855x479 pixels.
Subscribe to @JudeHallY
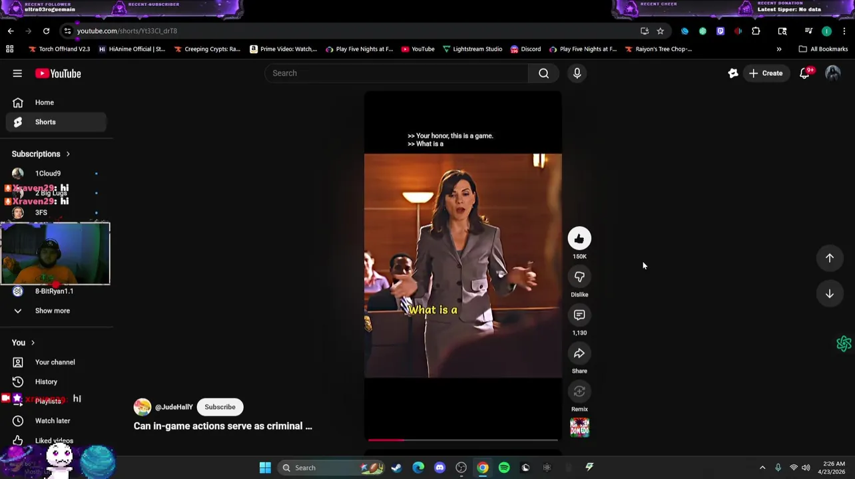tap(220, 406)
